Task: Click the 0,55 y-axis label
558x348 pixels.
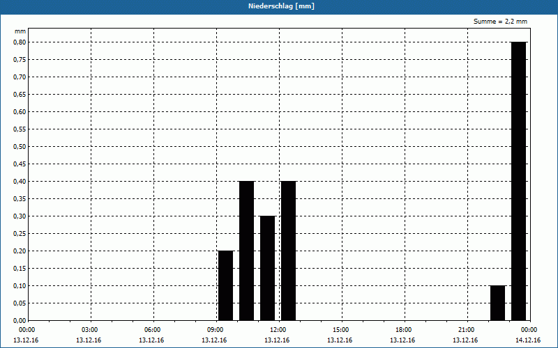Action: coord(20,129)
